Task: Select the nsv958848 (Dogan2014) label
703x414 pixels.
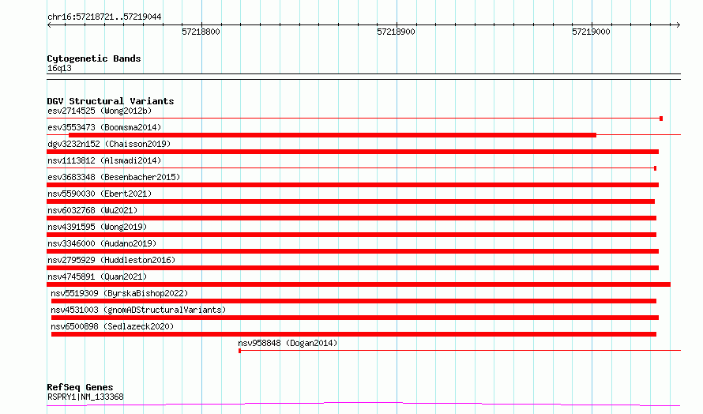Action: (288, 343)
